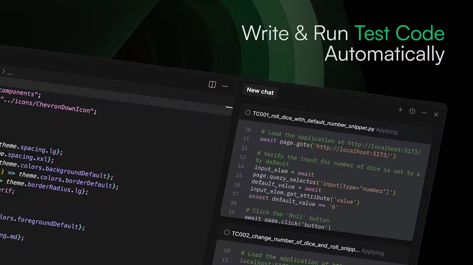Select the New chat tab
This screenshot has height=265, width=473.
click(260, 91)
